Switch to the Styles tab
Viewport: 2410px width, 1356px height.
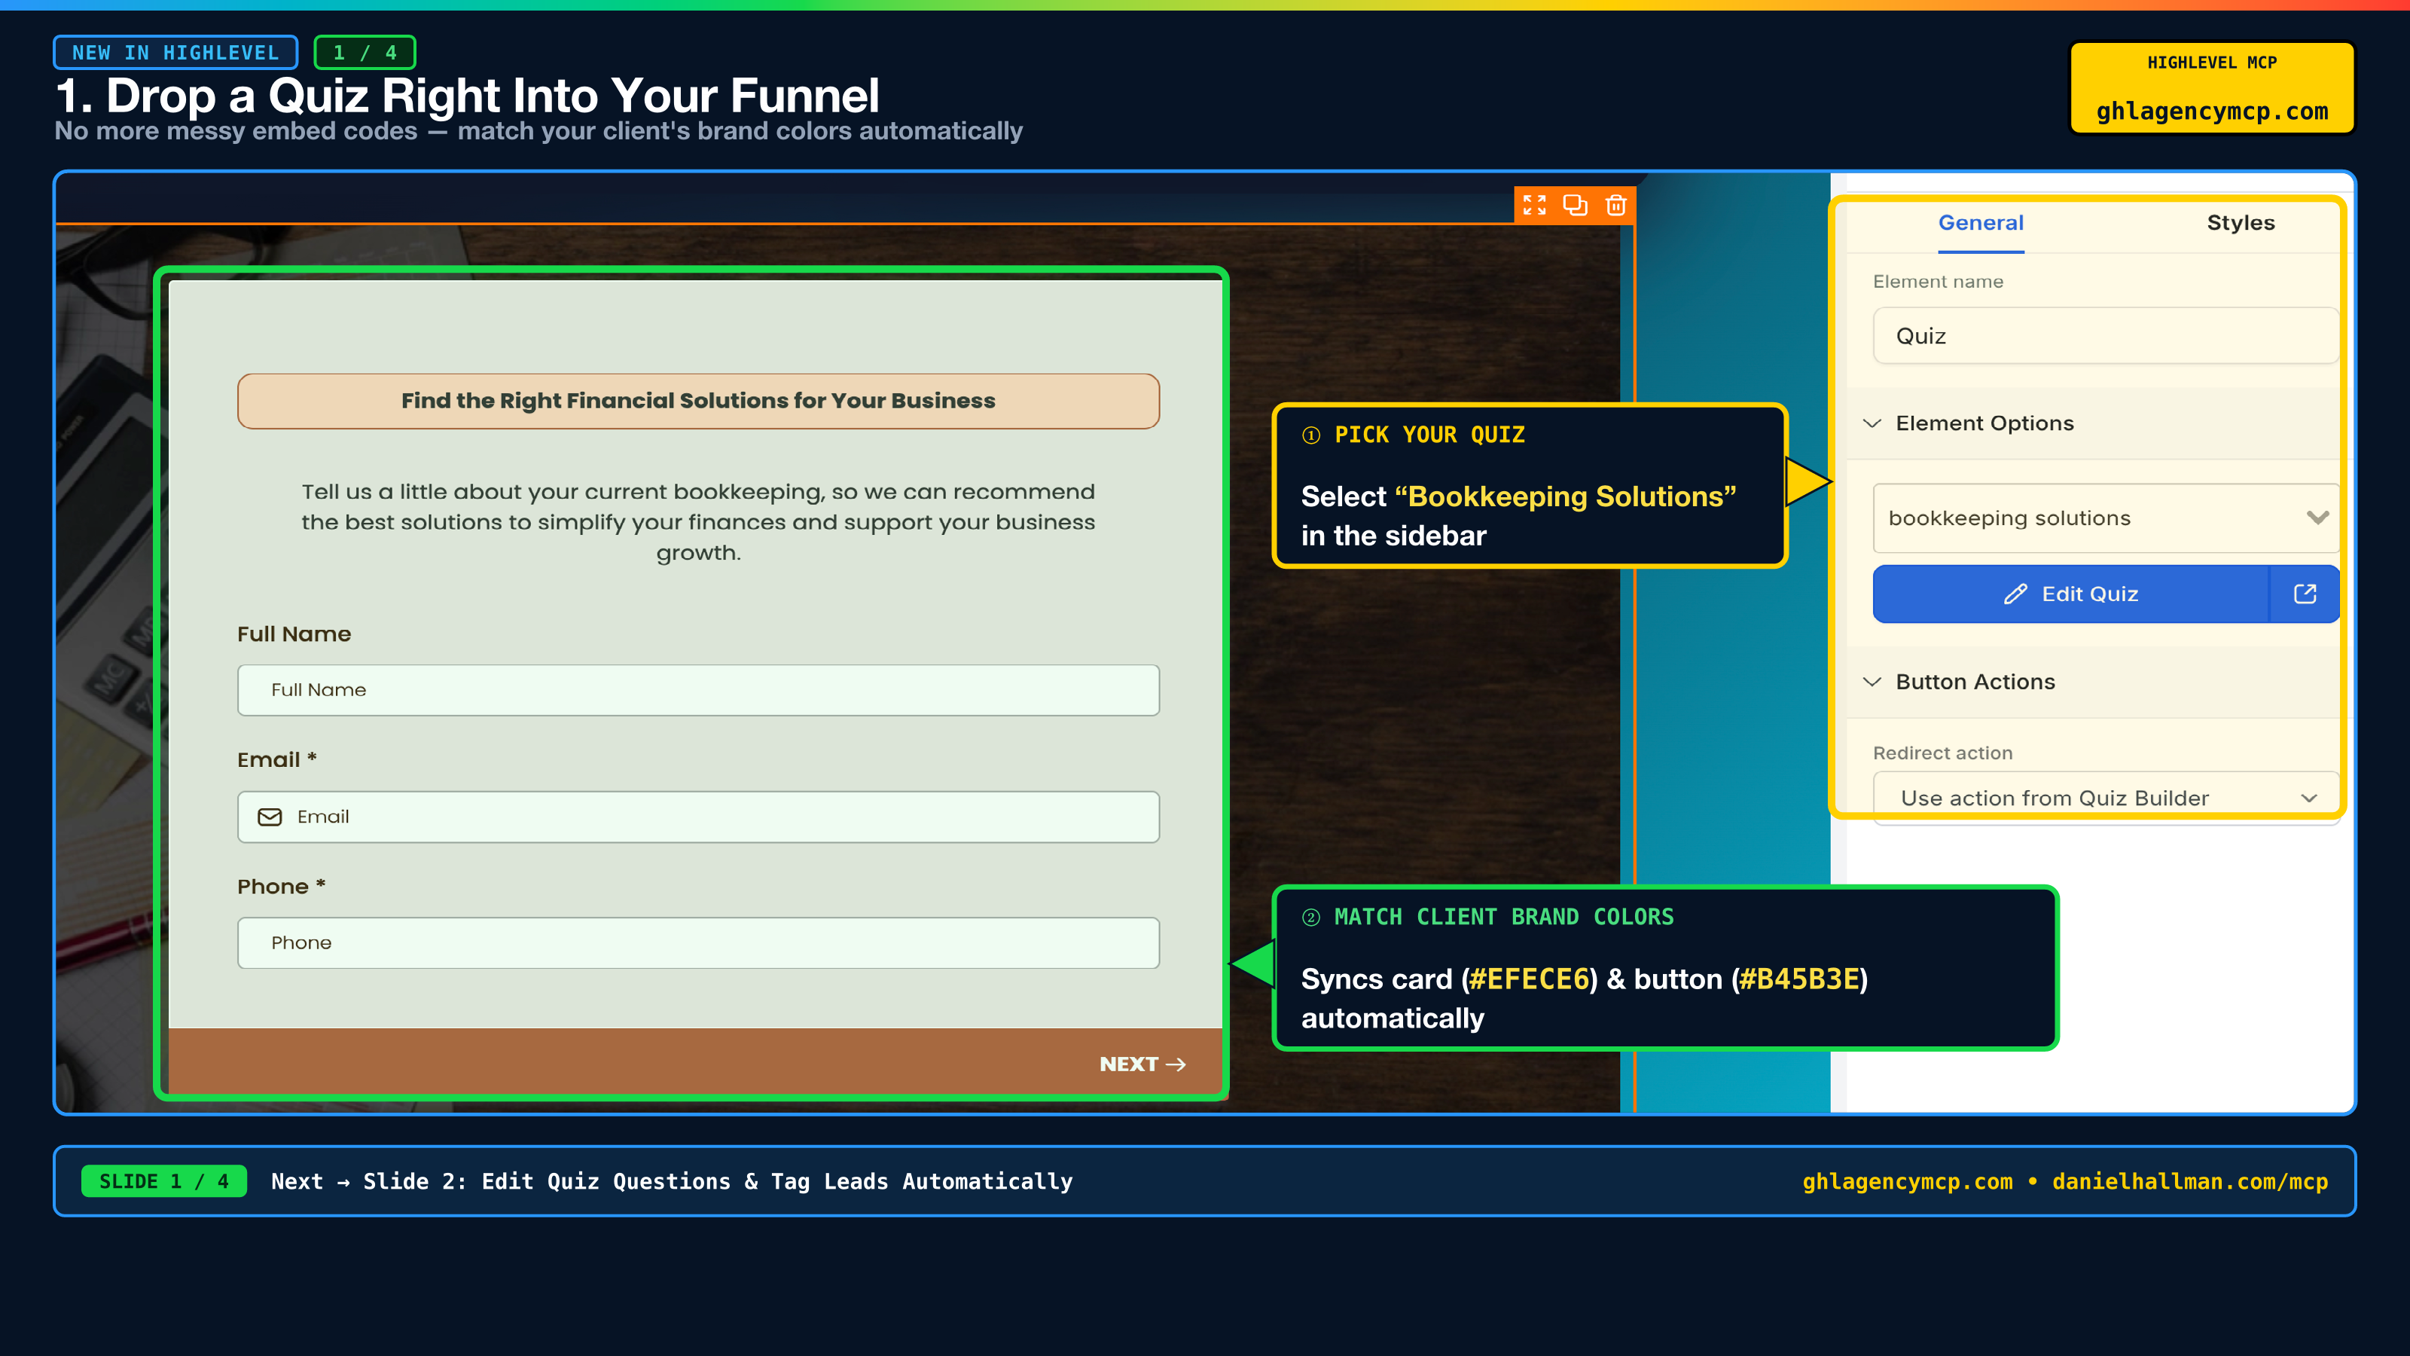pyautogui.click(x=2241, y=223)
